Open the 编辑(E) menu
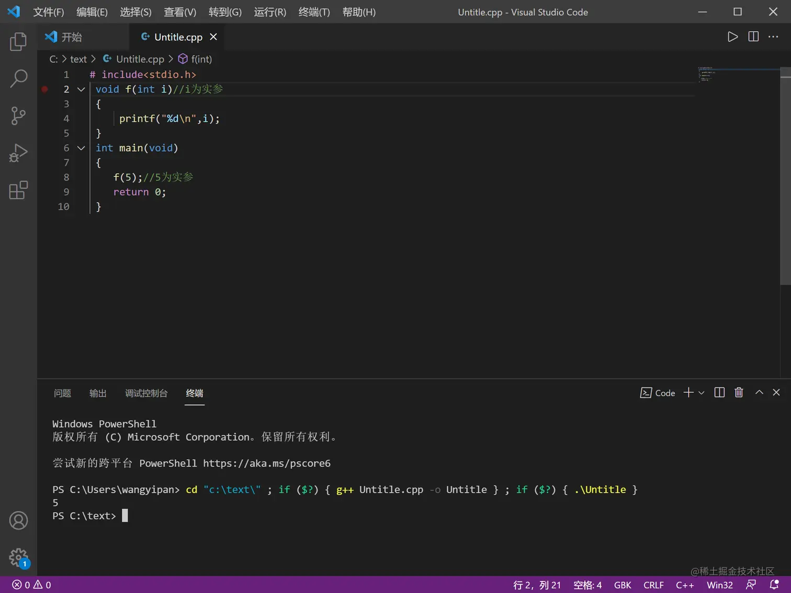 point(92,12)
